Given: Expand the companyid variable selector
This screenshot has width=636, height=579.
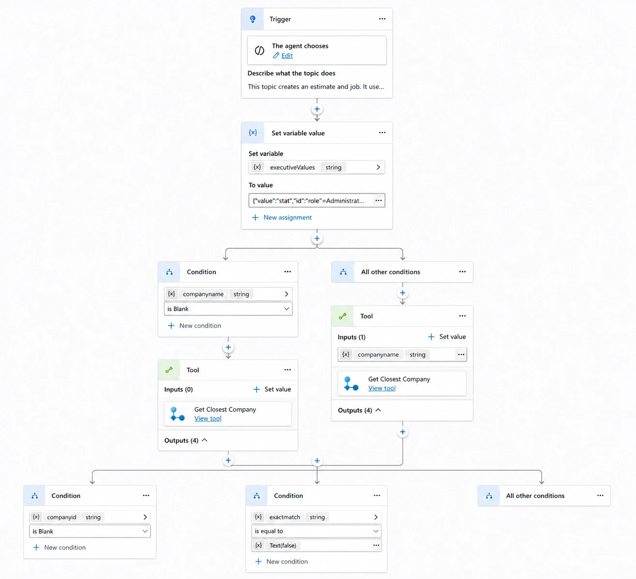Looking at the screenshot, I should point(145,517).
